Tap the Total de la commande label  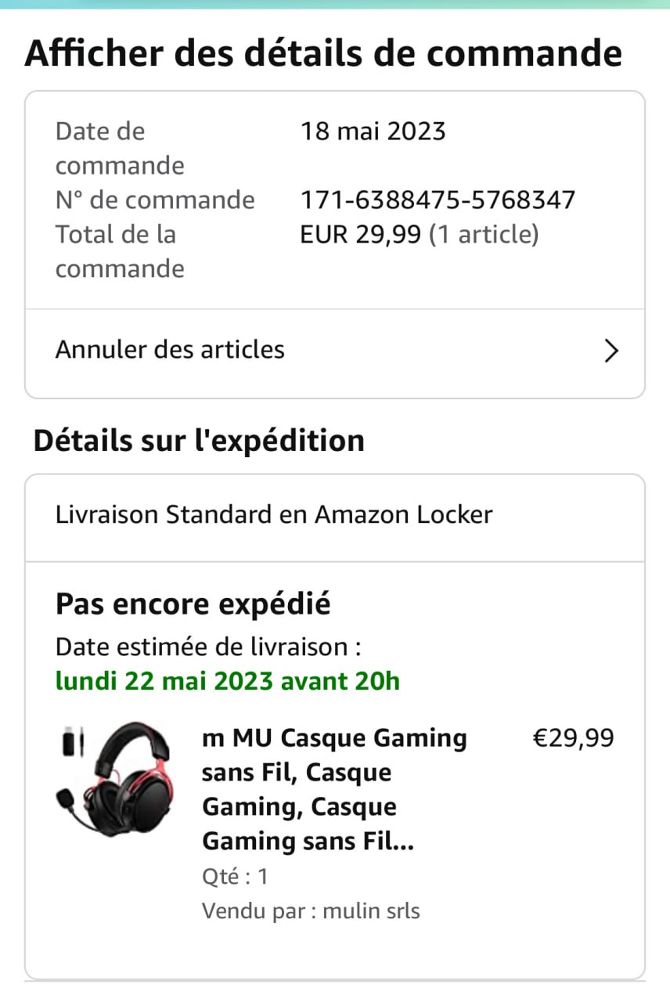[120, 251]
